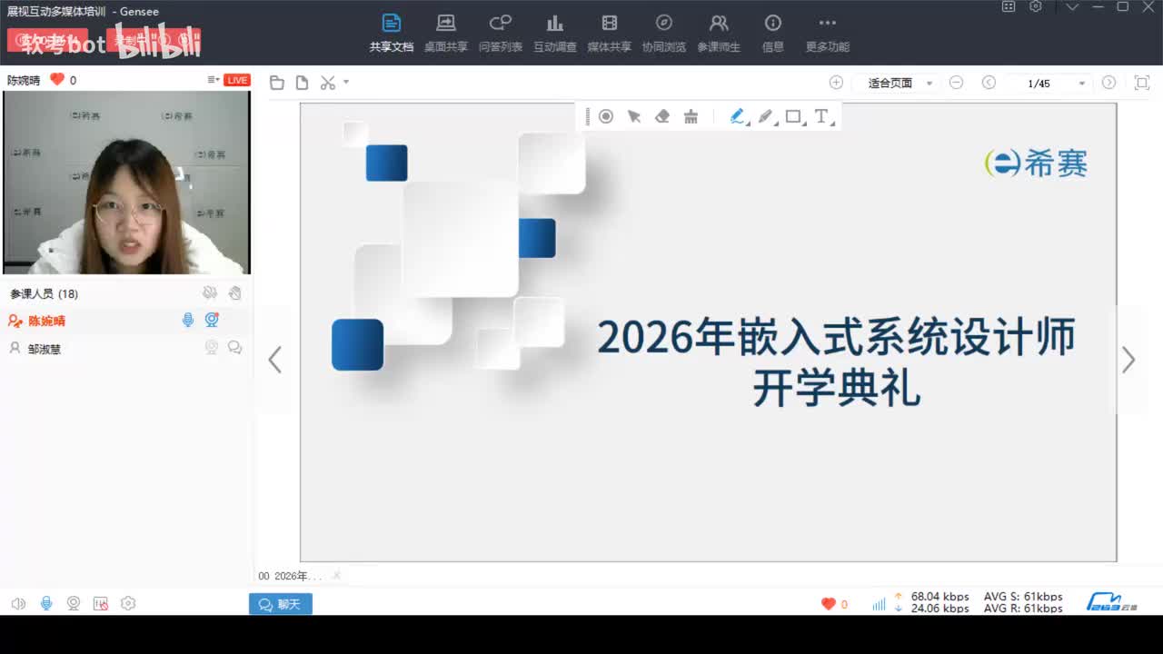Click network signal strength bars
The width and height of the screenshot is (1163, 654).
879,604
